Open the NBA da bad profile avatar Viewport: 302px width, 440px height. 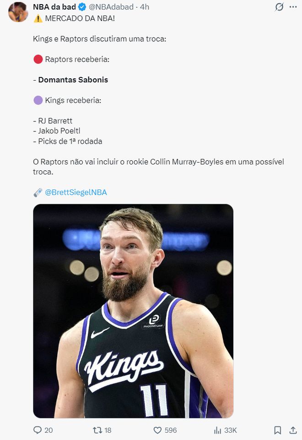18,11
